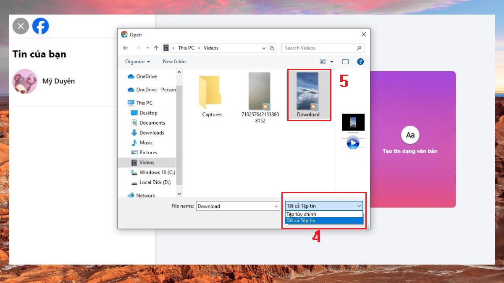Toggle the preview pane icon
Viewport: 504px width, 283px height.
pyautogui.click(x=345, y=62)
